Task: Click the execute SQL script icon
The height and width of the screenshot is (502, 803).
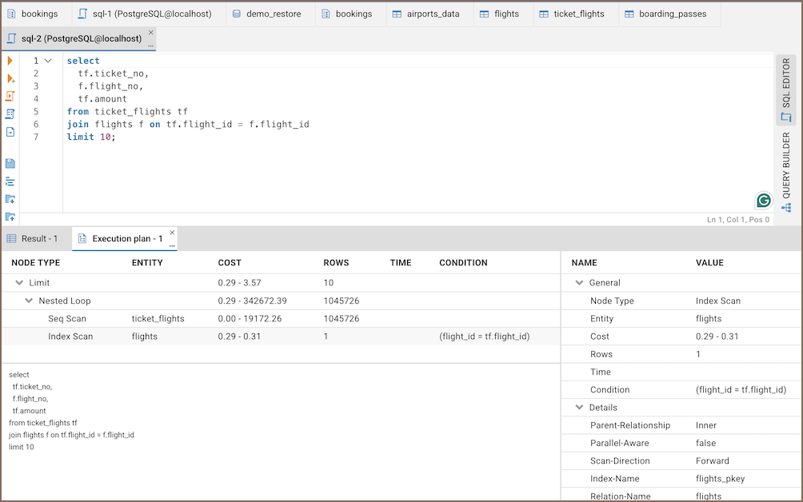Action: (x=10, y=96)
